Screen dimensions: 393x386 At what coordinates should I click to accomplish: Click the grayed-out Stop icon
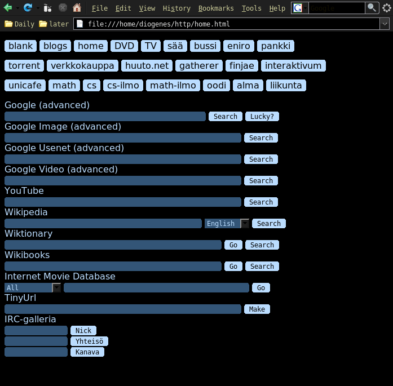[63, 8]
